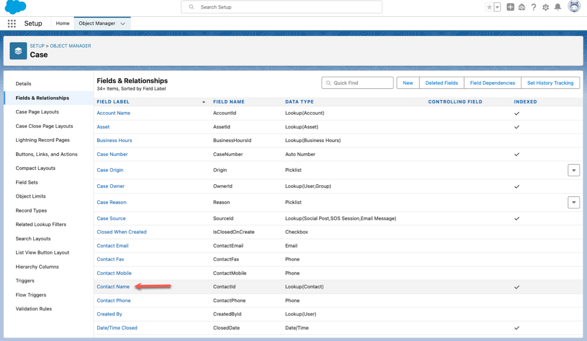Select Validation Rules in the sidebar
Viewport: 587px width, 341px height.
[x=34, y=309]
